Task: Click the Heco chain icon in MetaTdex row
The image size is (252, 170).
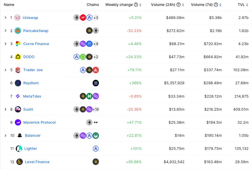Action: [x=89, y=96]
